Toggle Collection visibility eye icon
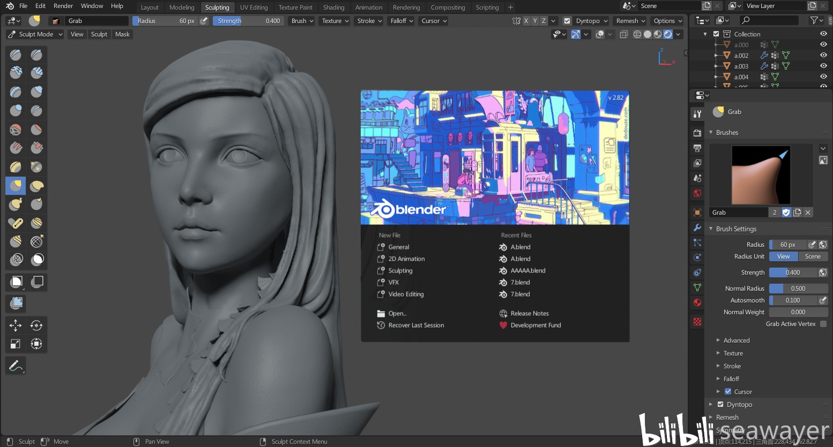This screenshot has width=833, height=447. (823, 34)
